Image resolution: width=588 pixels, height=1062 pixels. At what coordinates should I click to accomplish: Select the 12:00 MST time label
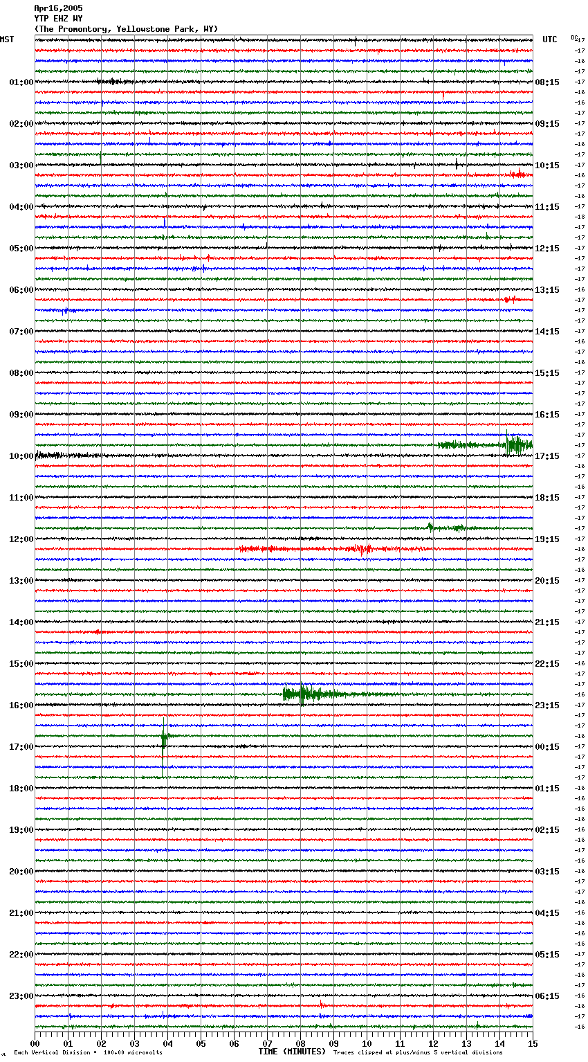[x=21, y=539]
